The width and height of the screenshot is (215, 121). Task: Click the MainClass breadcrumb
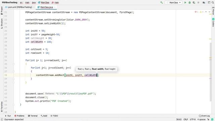[44, 2]
